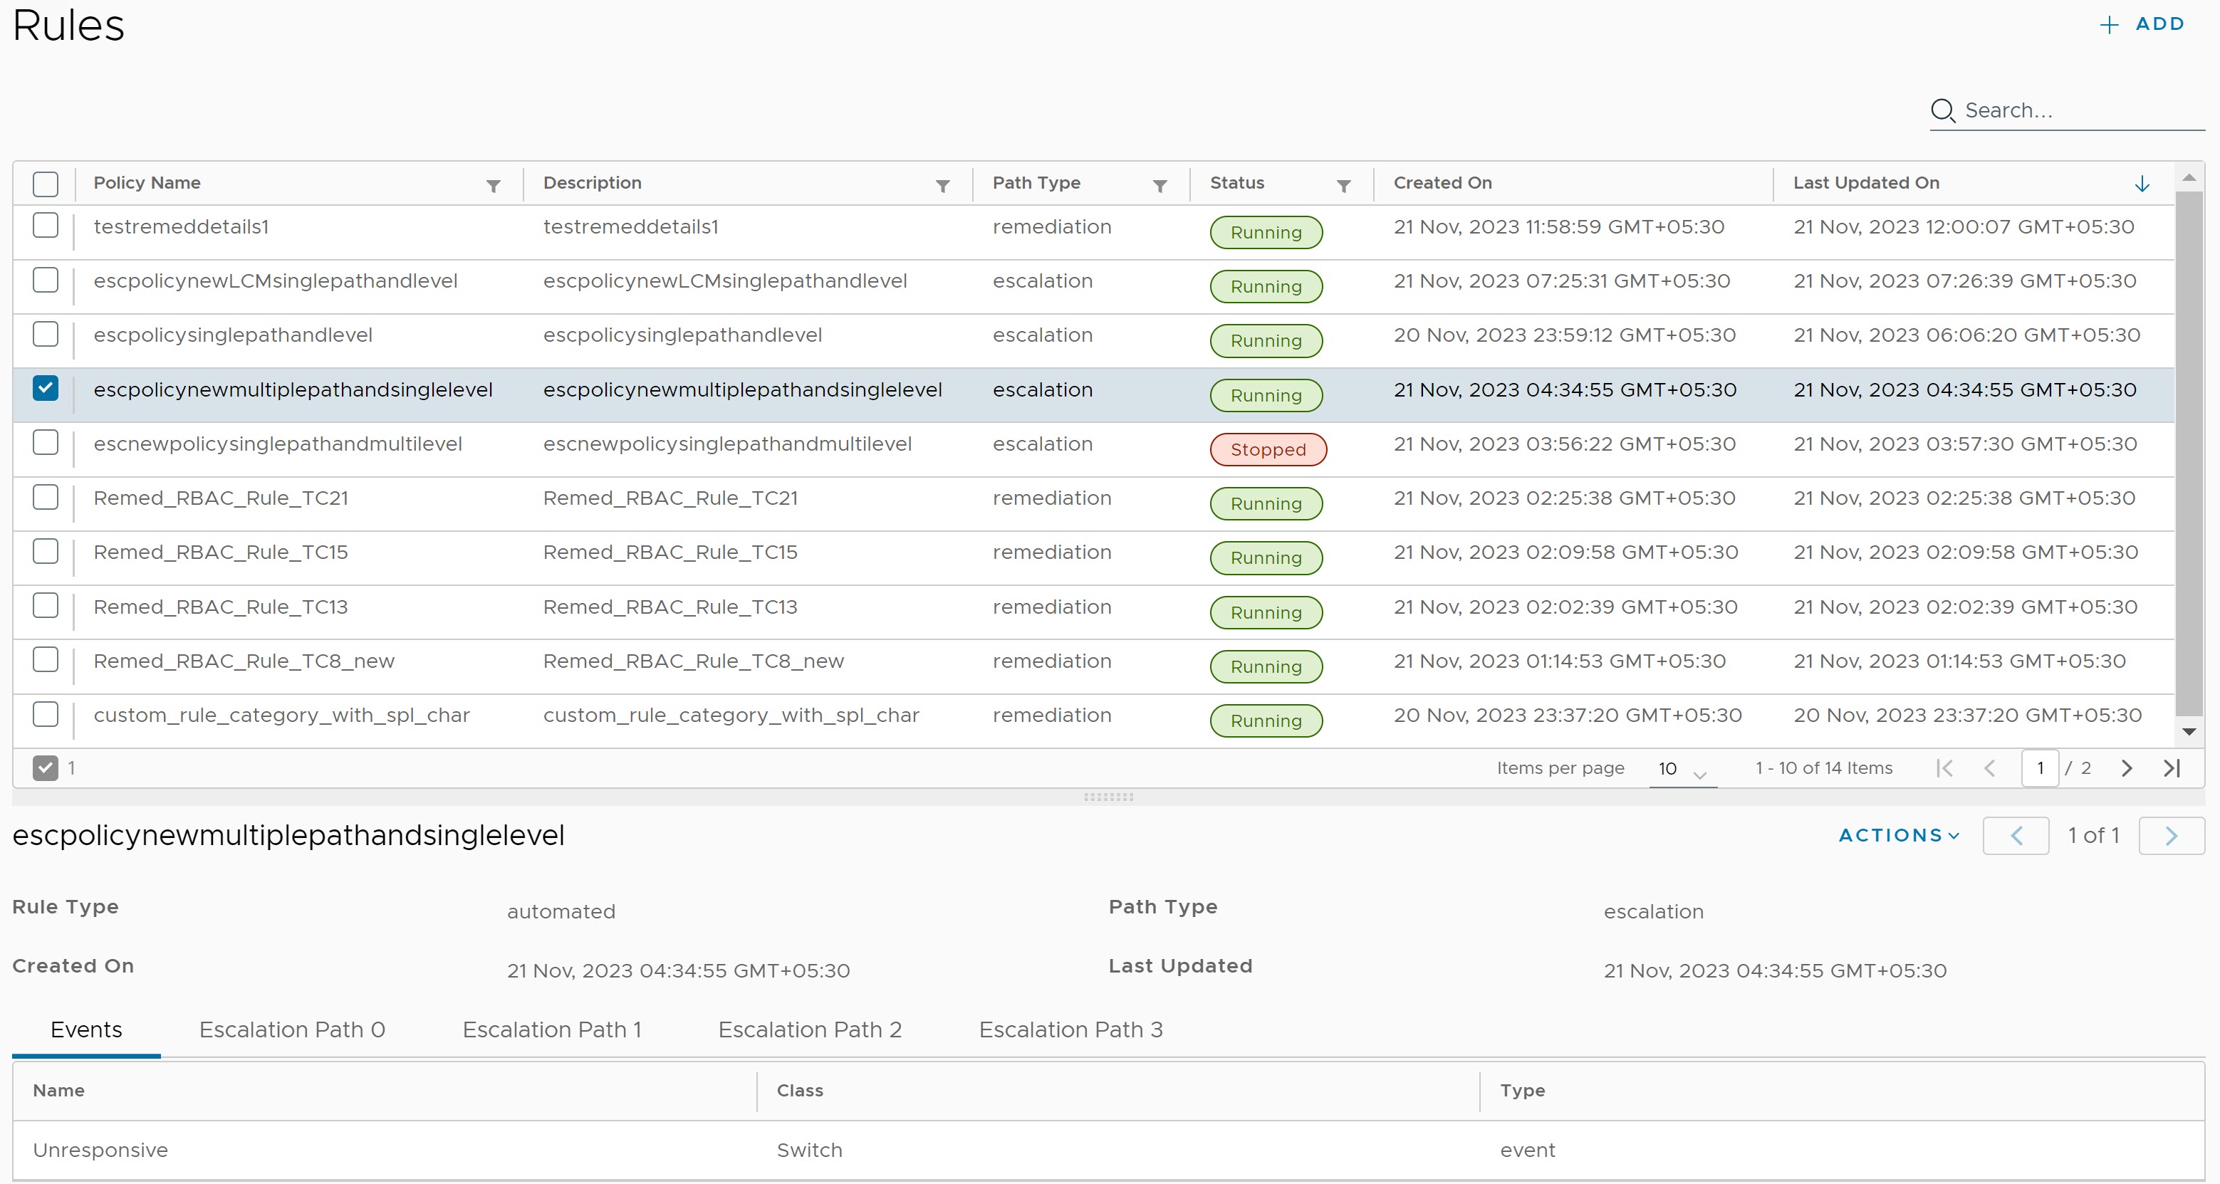The width and height of the screenshot is (2220, 1184).
Task: Click the Description column header
Action: tap(592, 183)
